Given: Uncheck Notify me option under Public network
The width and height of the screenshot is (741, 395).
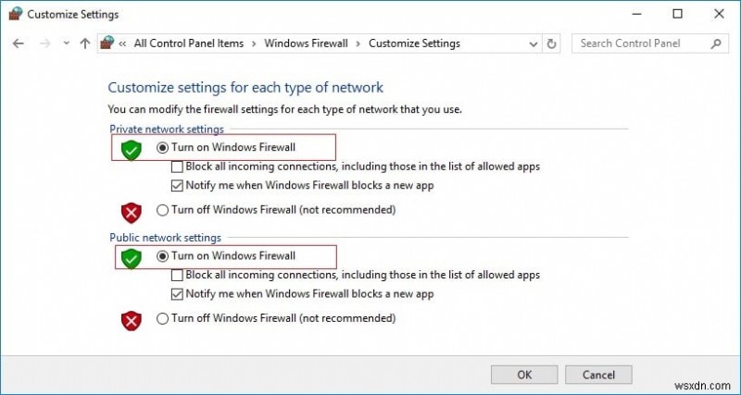Looking at the screenshot, I should pos(178,294).
